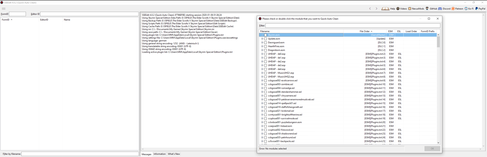Open the Help book icon
The width and height of the screenshot is (487, 157).
[x=385, y=9]
